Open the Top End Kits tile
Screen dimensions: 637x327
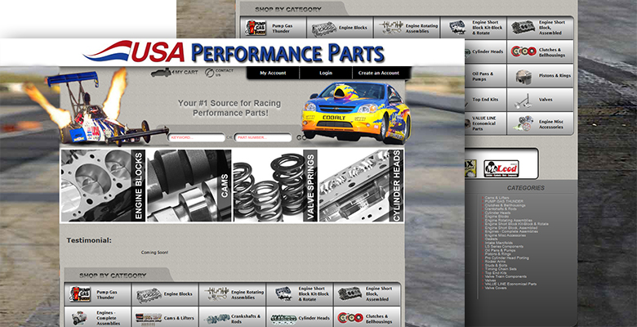click(x=486, y=100)
